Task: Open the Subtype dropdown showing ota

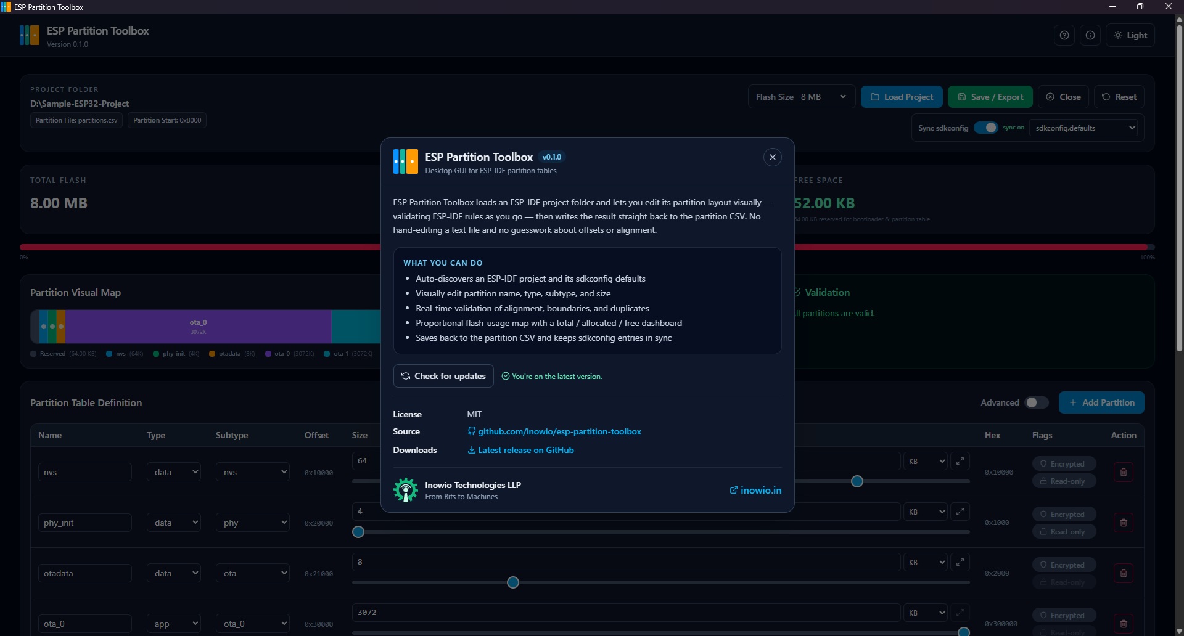Action: point(253,573)
